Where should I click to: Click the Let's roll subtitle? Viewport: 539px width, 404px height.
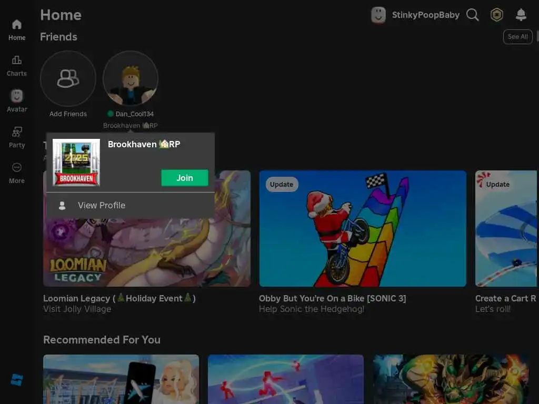click(493, 309)
